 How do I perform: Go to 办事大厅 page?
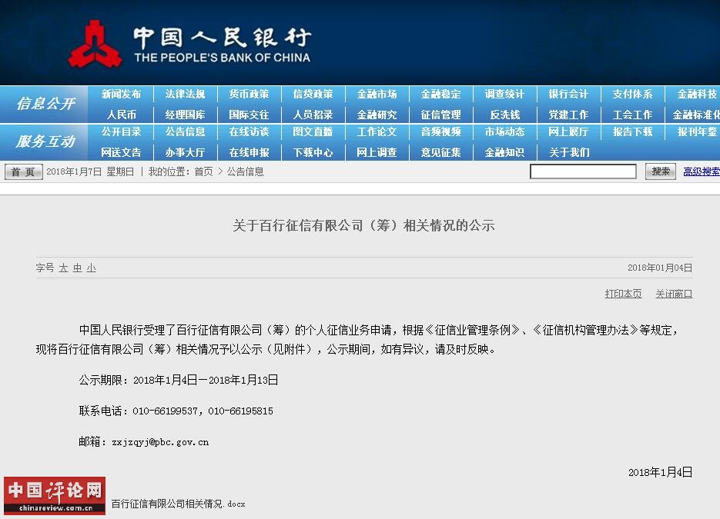185,152
